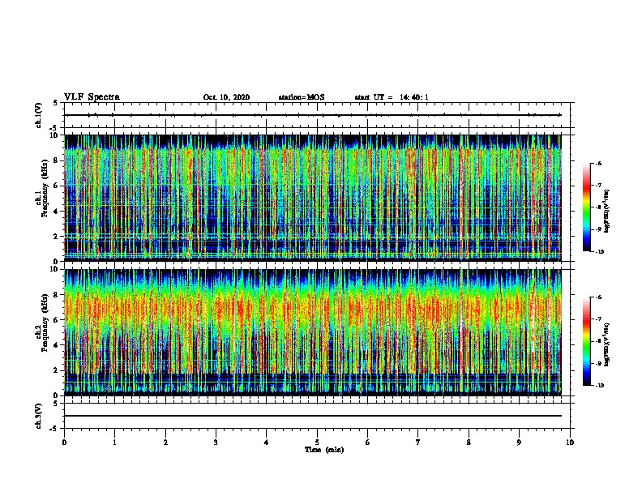Click the "-6" label on ch.1 color bar
This screenshot has width=642, height=496.
[598, 163]
